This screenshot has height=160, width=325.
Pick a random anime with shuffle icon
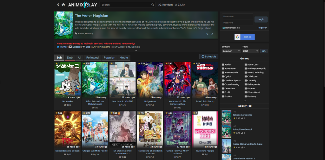[x=160, y=5]
